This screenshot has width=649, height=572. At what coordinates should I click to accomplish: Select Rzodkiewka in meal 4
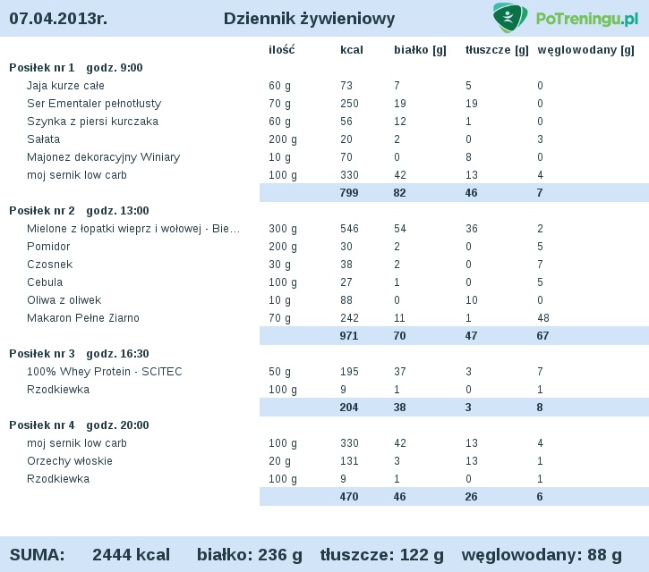(58, 479)
